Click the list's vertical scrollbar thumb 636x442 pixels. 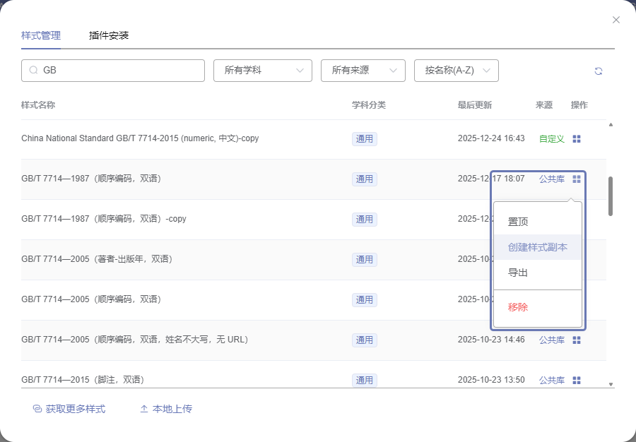point(611,196)
